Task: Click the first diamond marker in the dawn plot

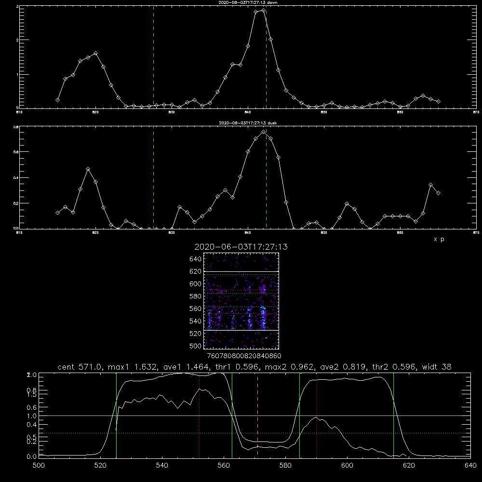Action: tap(57, 100)
